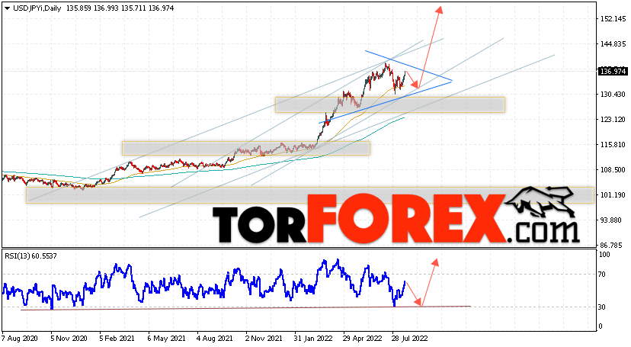Click the 130.430 price axis label

pos(613,95)
